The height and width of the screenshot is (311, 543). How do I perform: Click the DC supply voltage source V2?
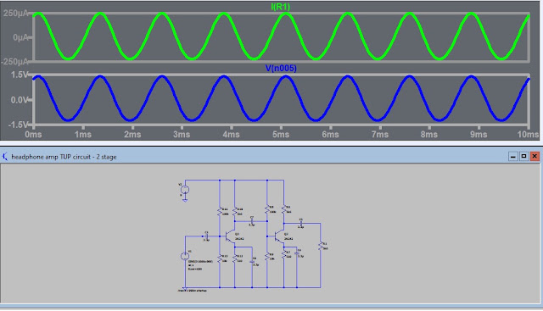click(x=185, y=190)
